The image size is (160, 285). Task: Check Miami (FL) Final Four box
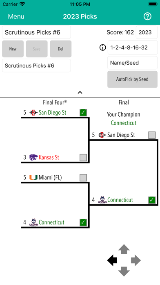click(83, 178)
